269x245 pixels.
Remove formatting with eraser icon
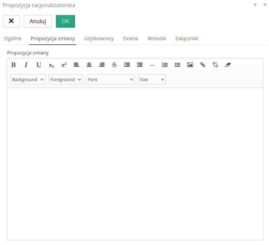point(228,65)
